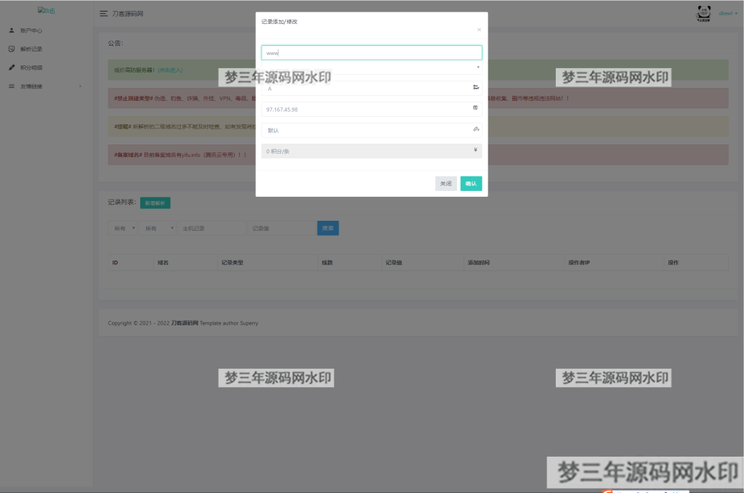The image size is (744, 493).
Task: Click the sliders icon in record type field
Action: coord(475,88)
